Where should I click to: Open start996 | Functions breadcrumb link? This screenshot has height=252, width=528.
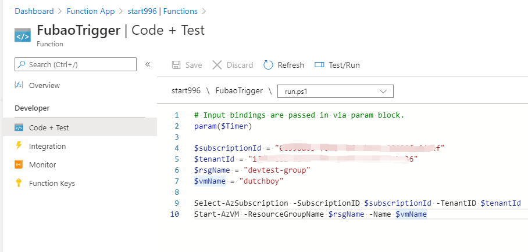[162, 11]
